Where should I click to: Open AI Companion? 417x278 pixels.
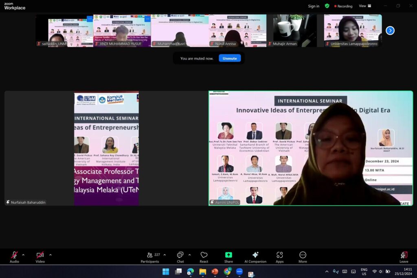click(255, 255)
